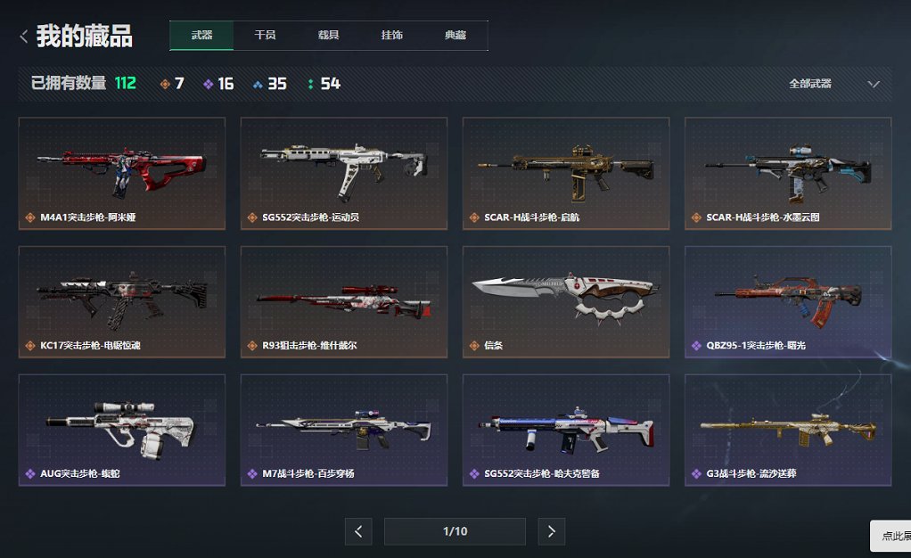This screenshot has height=558, width=911.
Task: Click the 点此展 button at bottom right
Action: (x=890, y=536)
